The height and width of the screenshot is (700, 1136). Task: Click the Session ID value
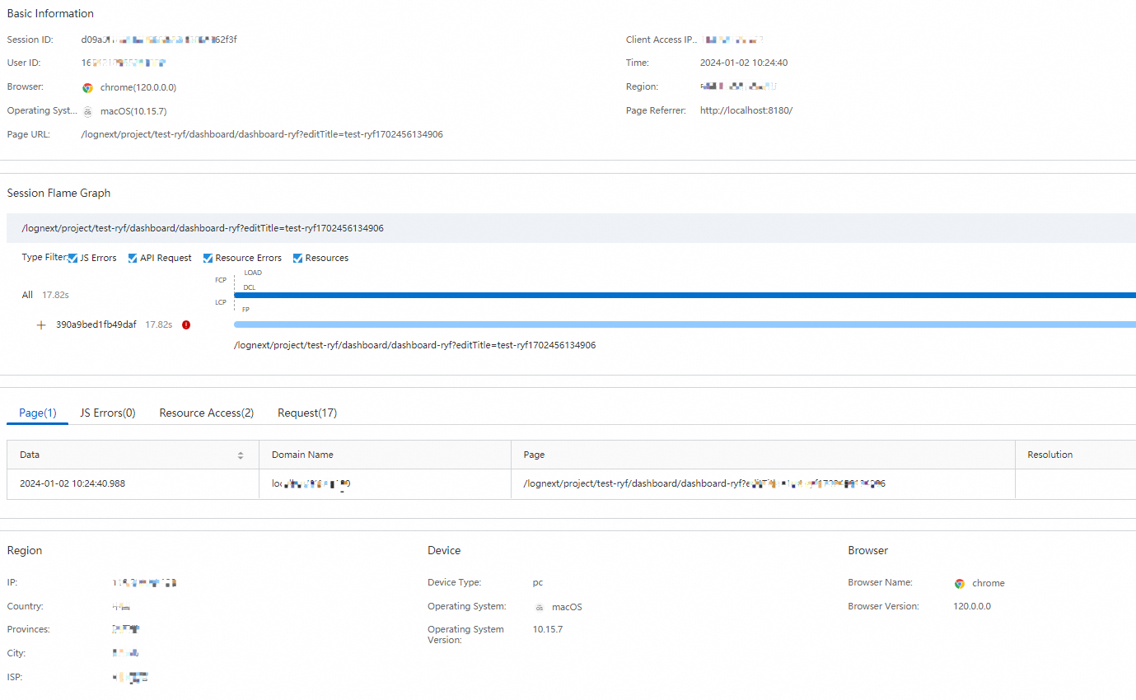160,40
